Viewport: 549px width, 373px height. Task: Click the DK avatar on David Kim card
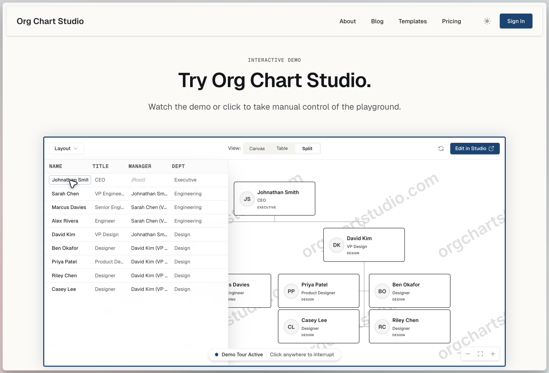[337, 245]
